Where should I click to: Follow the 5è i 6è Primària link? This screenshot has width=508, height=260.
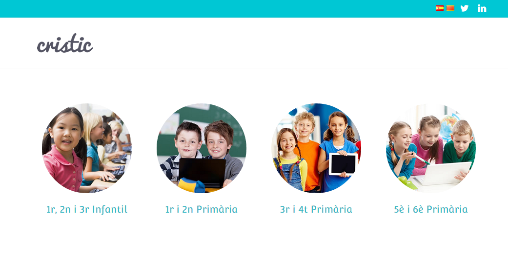click(x=430, y=209)
